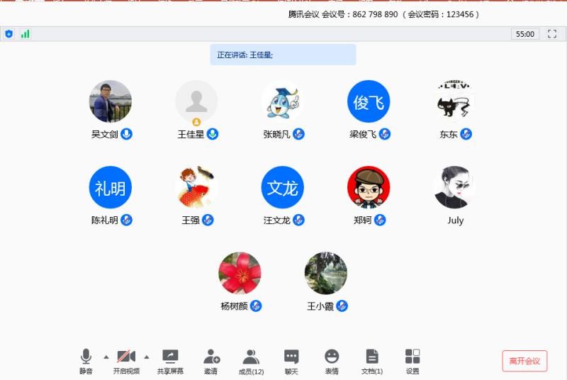Toggle fullscreen mode icon
The width and height of the screenshot is (567, 380).
pos(552,34)
